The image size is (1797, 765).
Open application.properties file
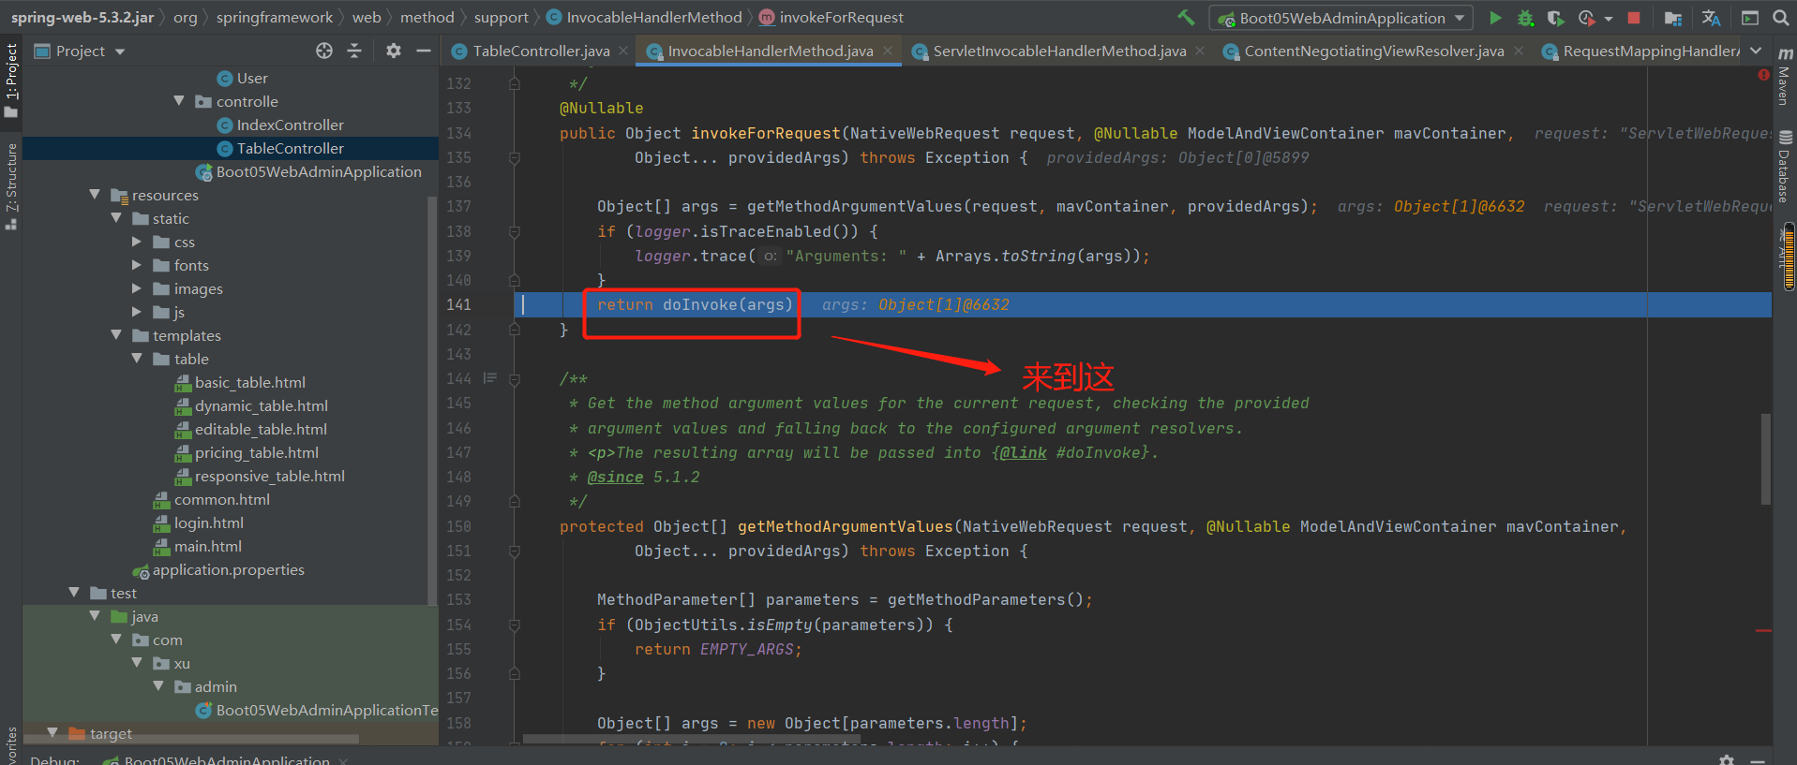(228, 570)
